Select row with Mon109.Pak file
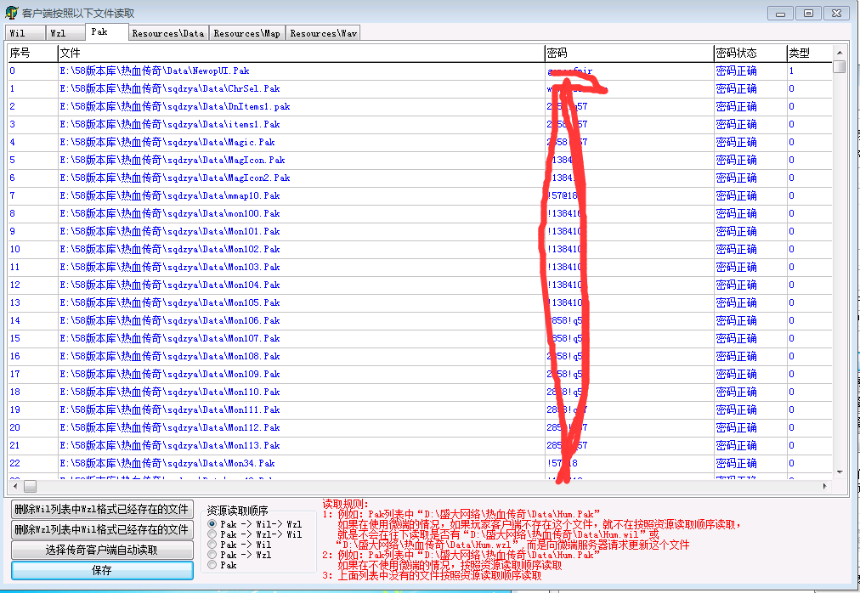 (x=420, y=374)
